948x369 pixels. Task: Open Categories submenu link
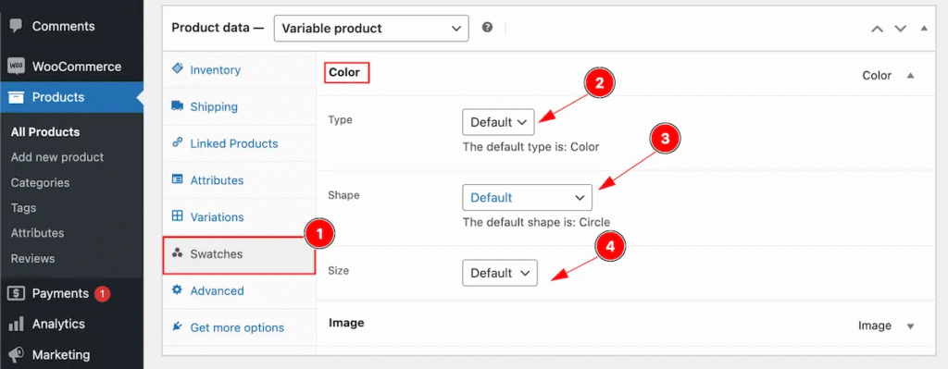coord(40,182)
